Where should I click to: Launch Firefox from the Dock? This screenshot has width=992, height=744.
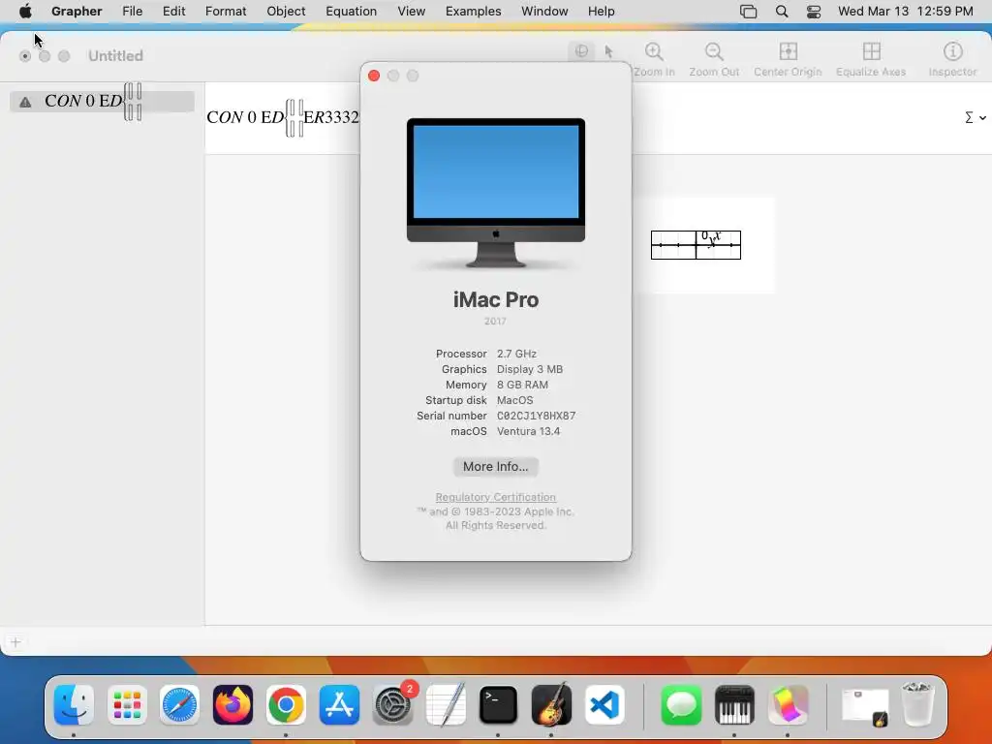pos(232,705)
